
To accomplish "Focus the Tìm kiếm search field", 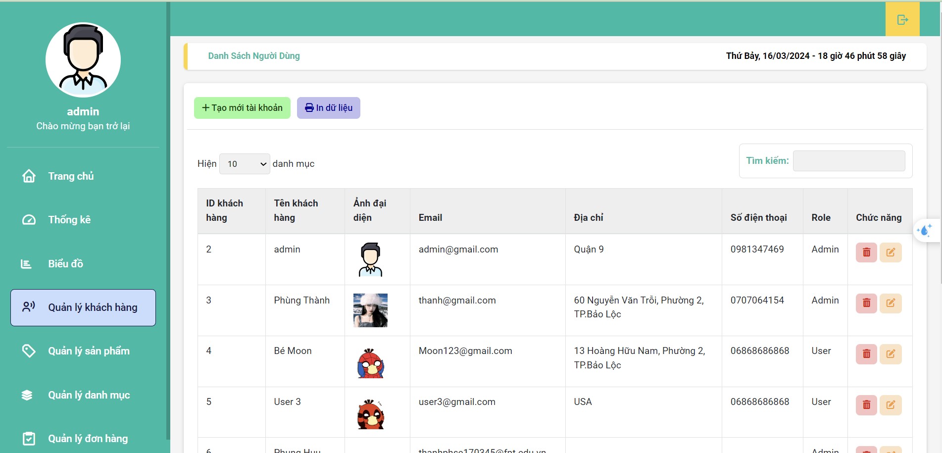I will pyautogui.click(x=849, y=161).
